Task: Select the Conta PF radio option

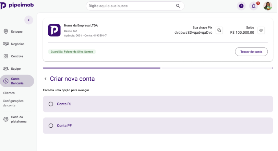Action: [51, 126]
